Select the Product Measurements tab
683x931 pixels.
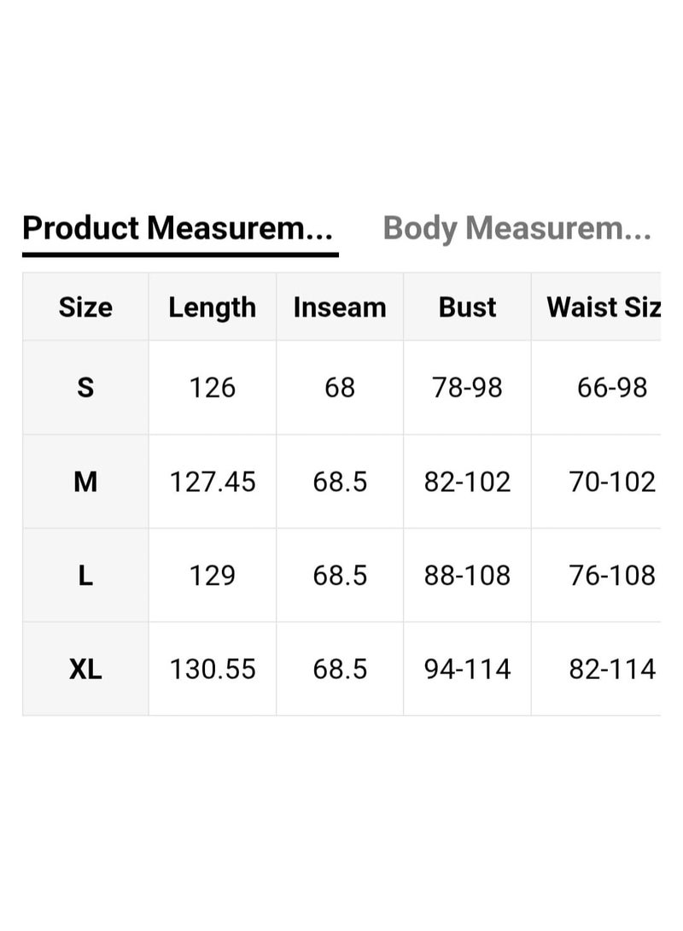[178, 229]
